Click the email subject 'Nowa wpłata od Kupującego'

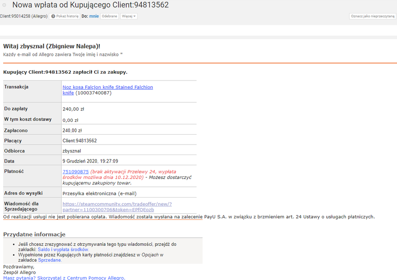point(90,5)
